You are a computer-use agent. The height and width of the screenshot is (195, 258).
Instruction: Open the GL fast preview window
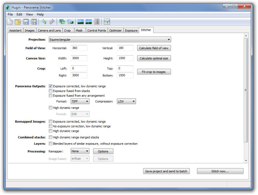tap(81, 22)
